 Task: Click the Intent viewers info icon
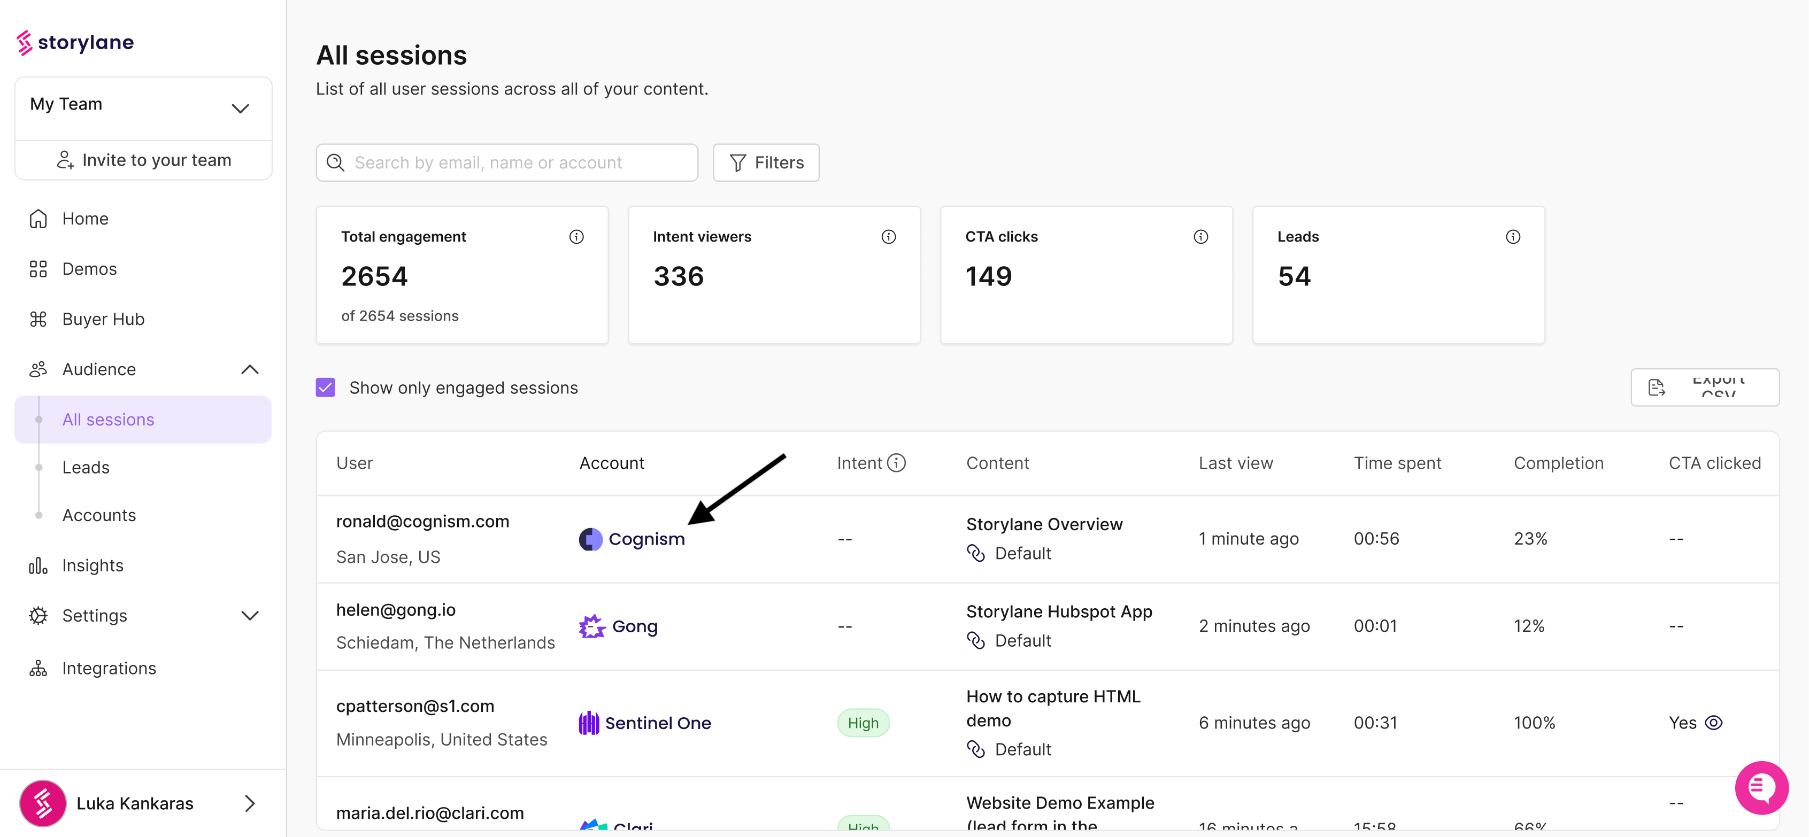point(888,237)
